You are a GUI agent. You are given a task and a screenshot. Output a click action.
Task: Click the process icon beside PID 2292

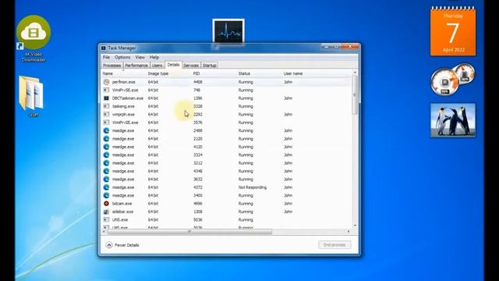click(x=106, y=115)
